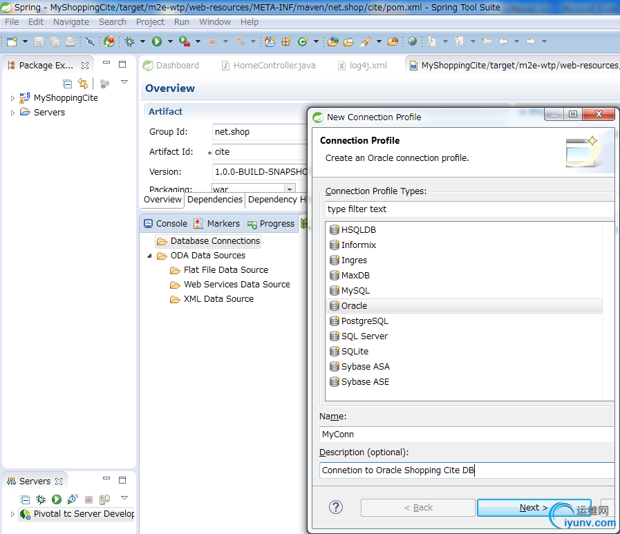Open the Navigate menu
The height and width of the screenshot is (534, 620).
71,21
